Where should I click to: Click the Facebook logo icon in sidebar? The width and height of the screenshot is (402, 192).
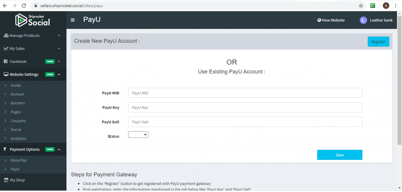[5, 62]
